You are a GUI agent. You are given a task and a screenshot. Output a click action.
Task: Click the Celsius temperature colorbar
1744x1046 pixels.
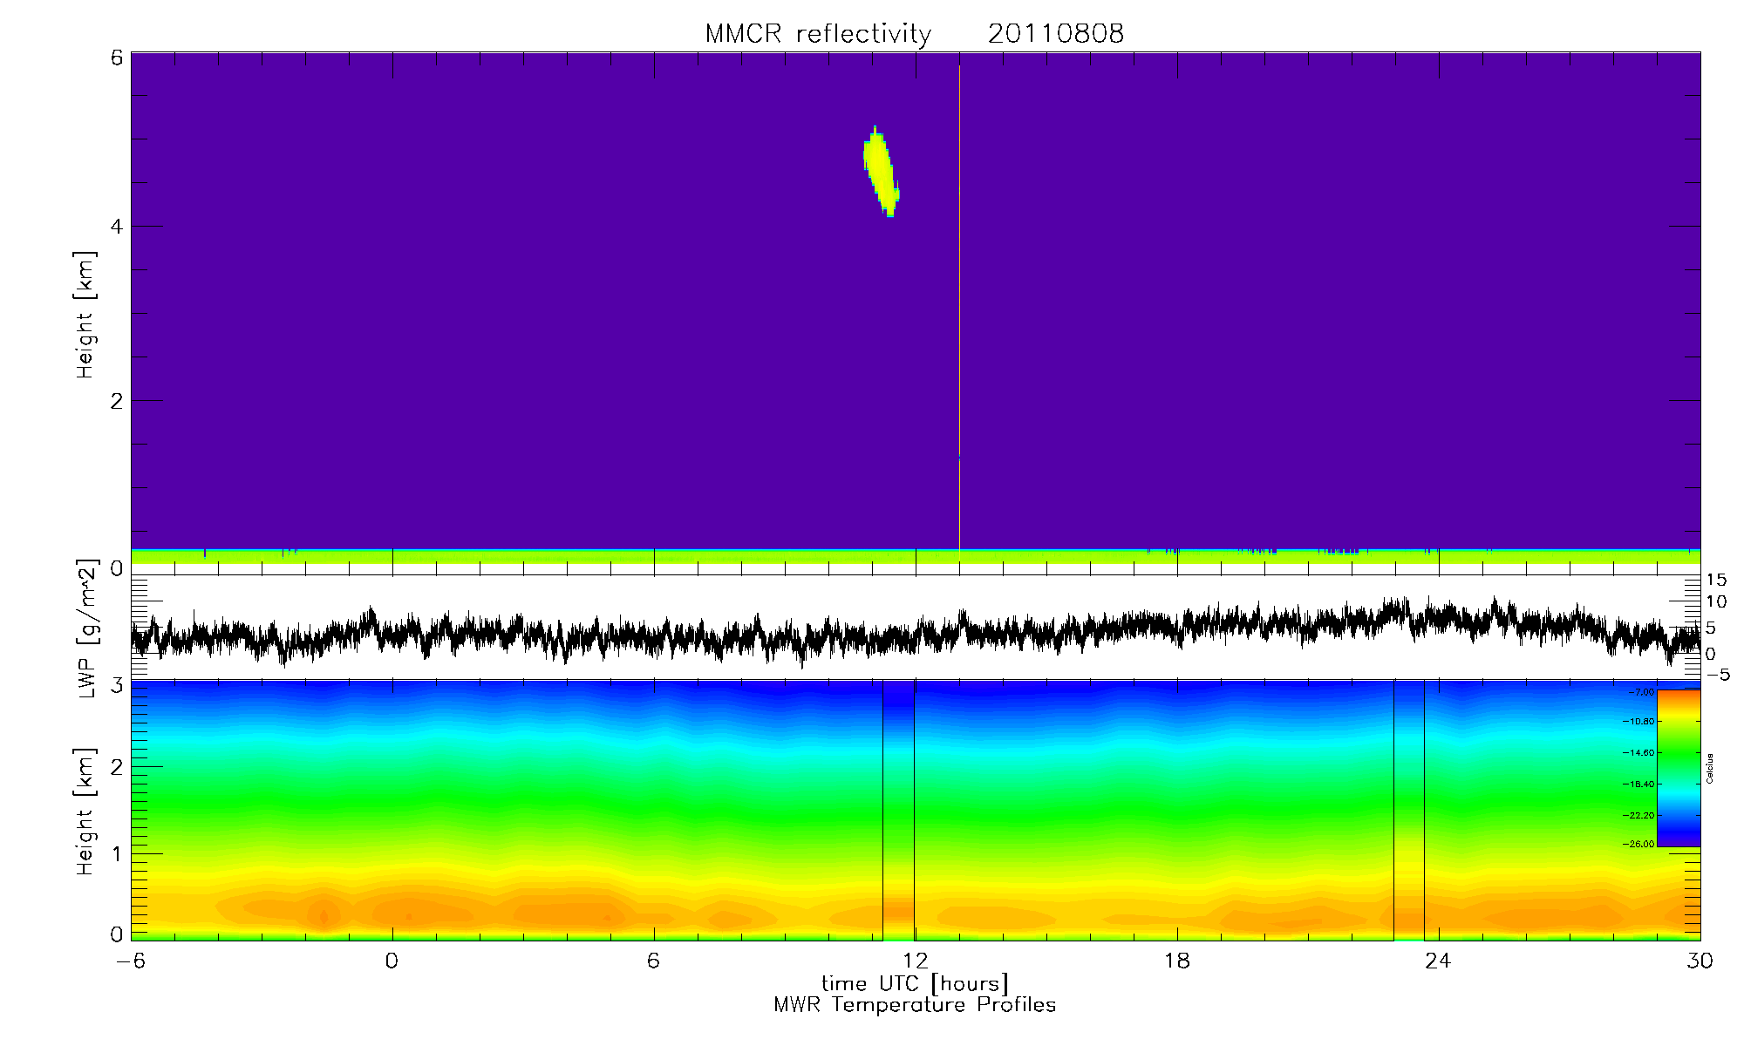tap(1678, 767)
